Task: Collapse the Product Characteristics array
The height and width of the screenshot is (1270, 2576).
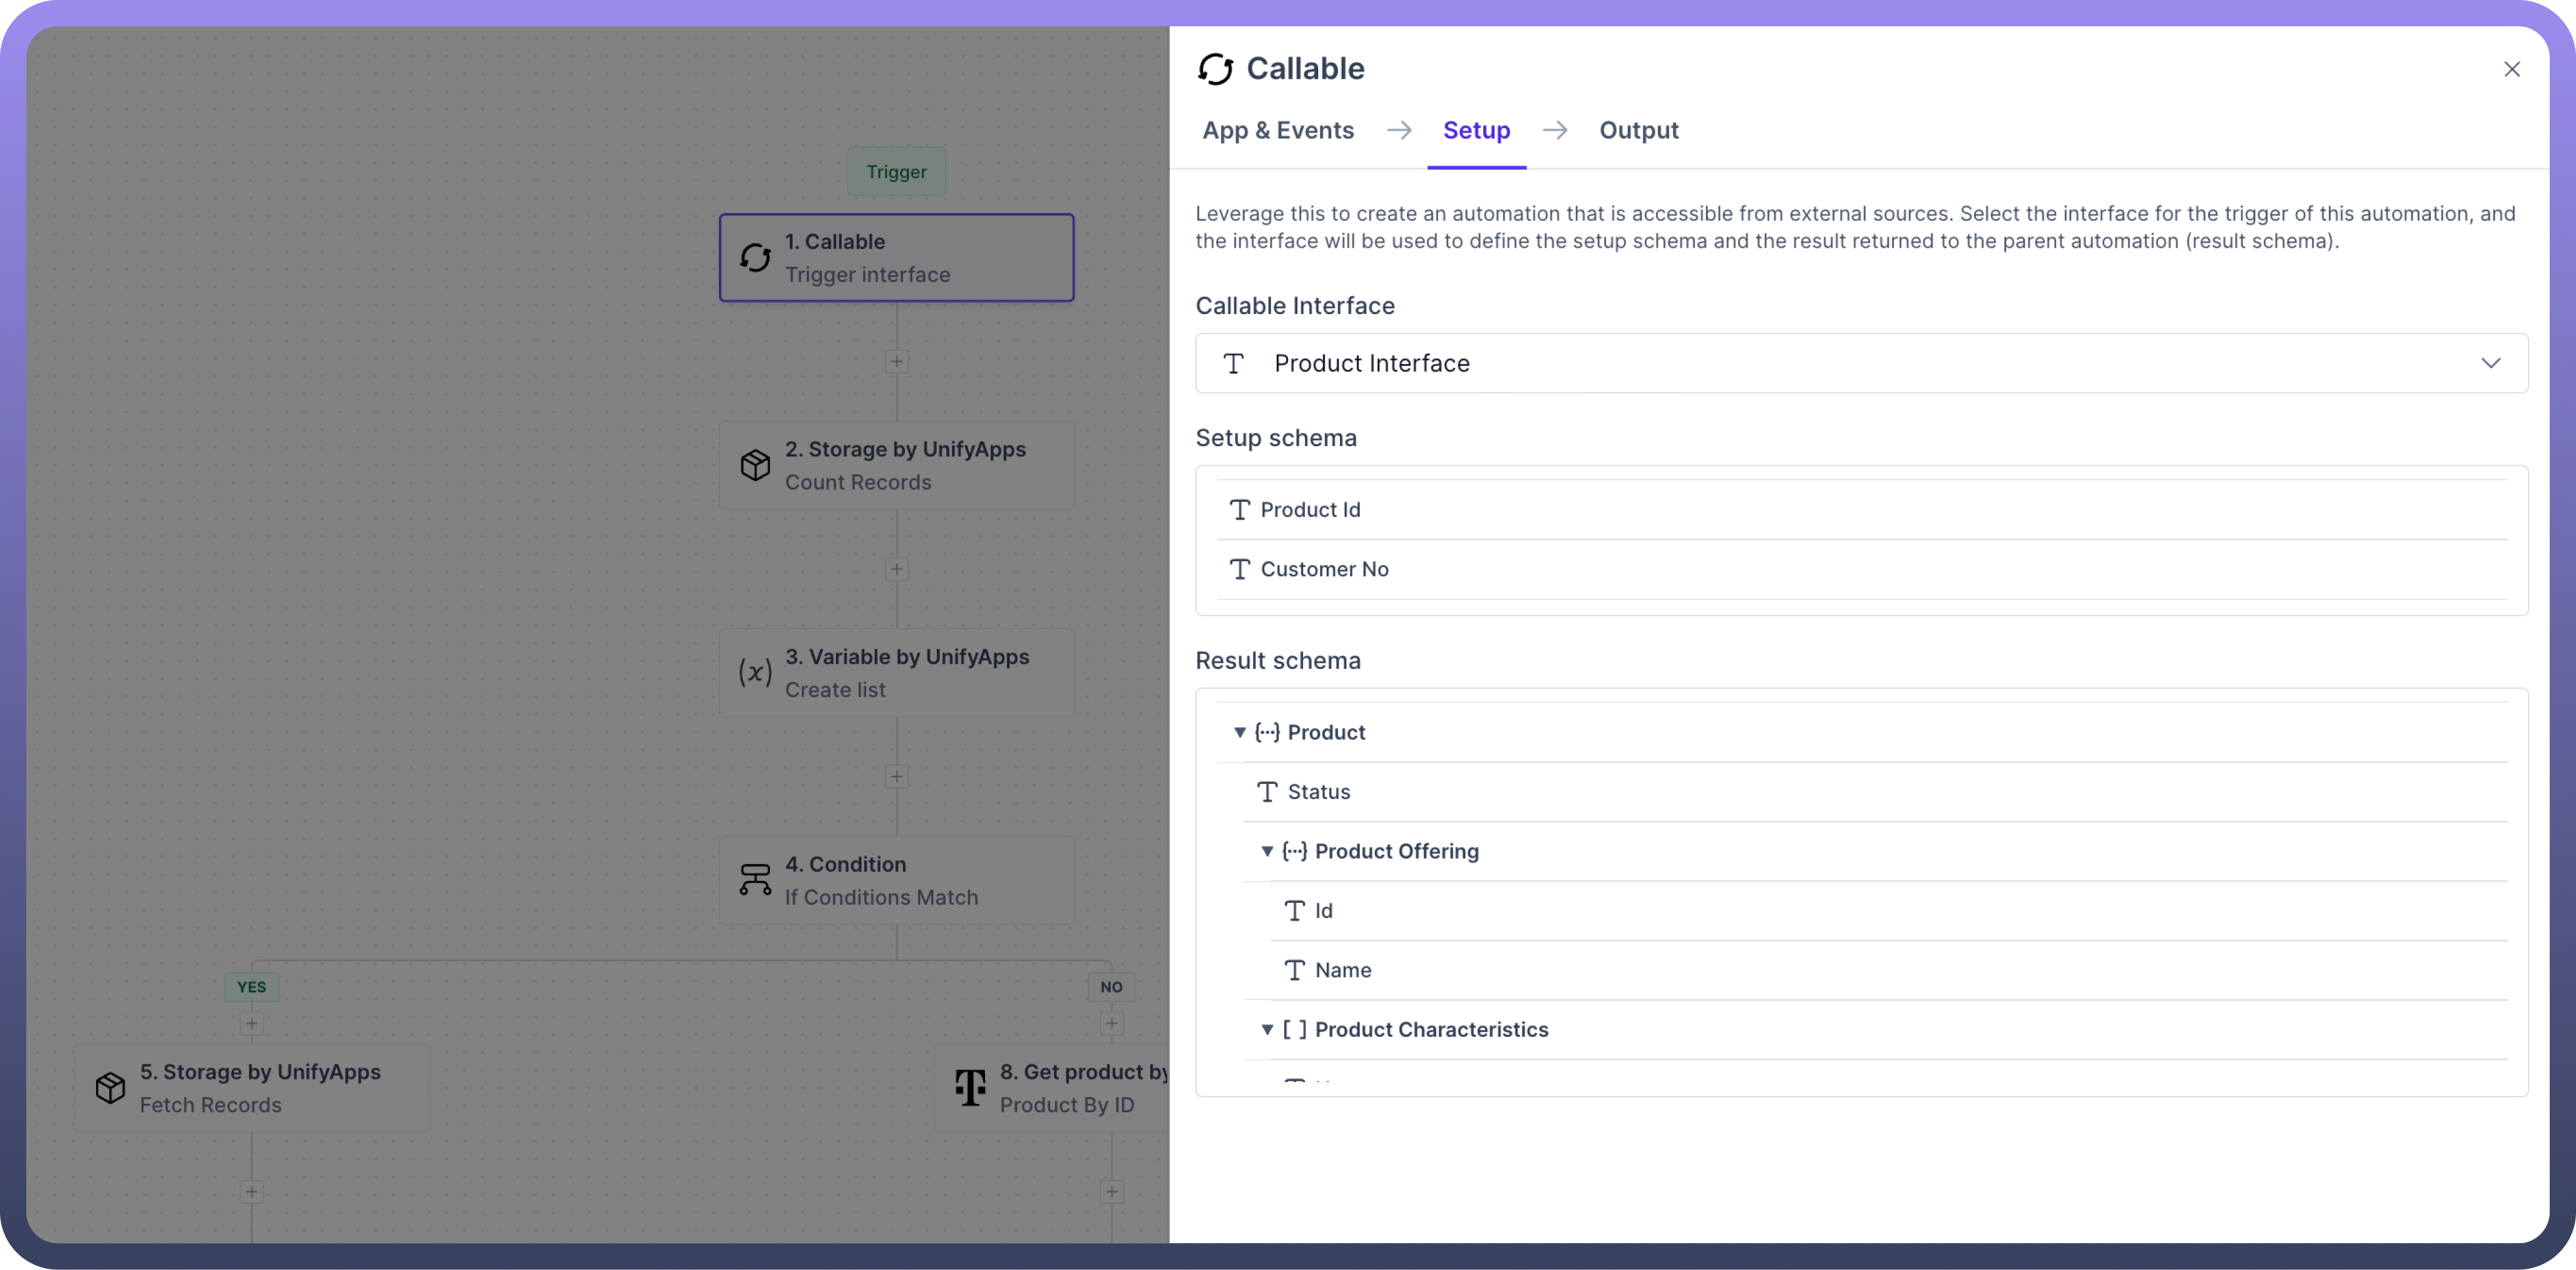Action: point(1266,1029)
